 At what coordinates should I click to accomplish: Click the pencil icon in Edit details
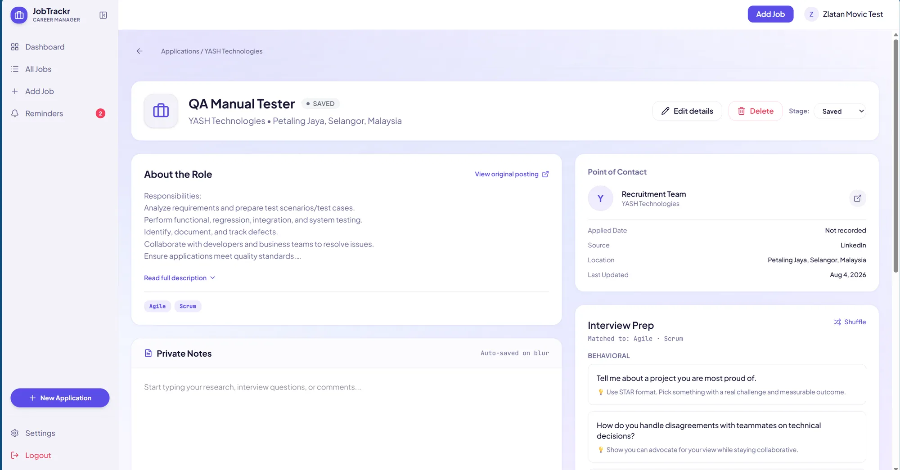[x=665, y=111]
